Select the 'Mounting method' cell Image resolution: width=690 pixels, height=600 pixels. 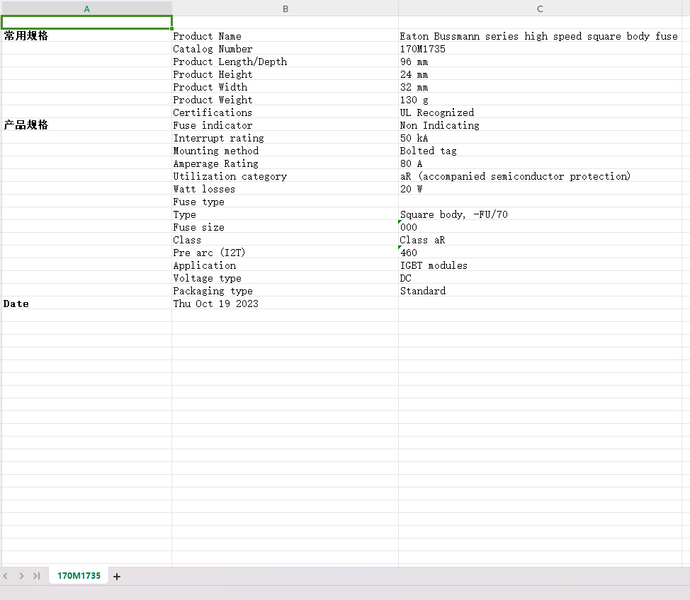(x=285, y=151)
